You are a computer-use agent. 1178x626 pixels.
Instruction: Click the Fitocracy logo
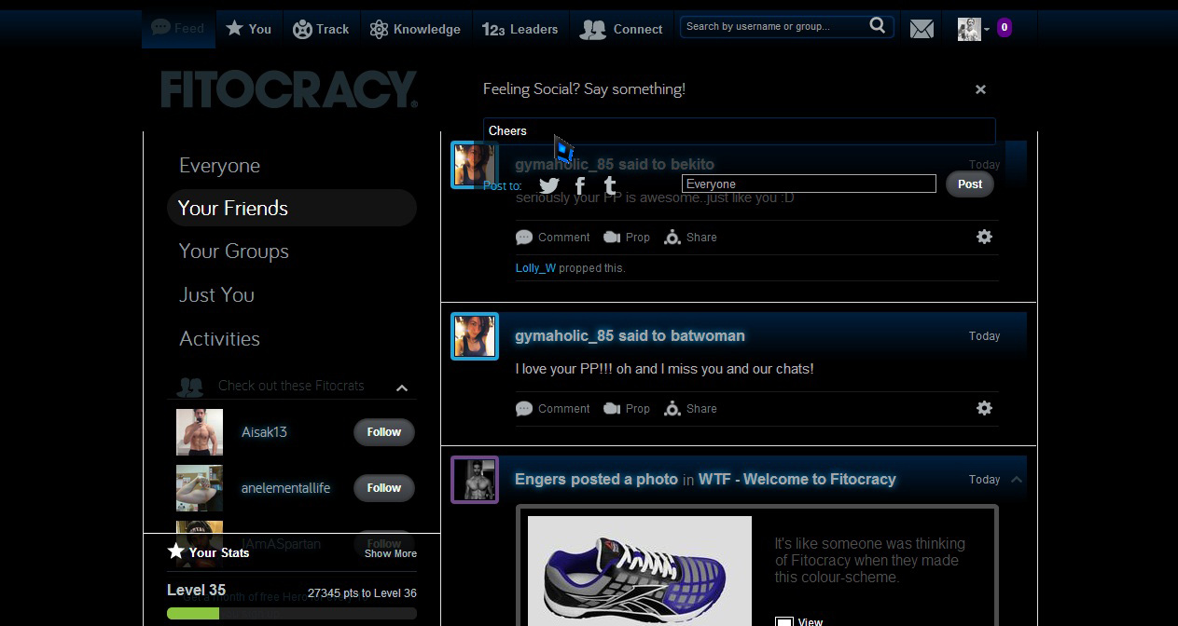coord(289,90)
